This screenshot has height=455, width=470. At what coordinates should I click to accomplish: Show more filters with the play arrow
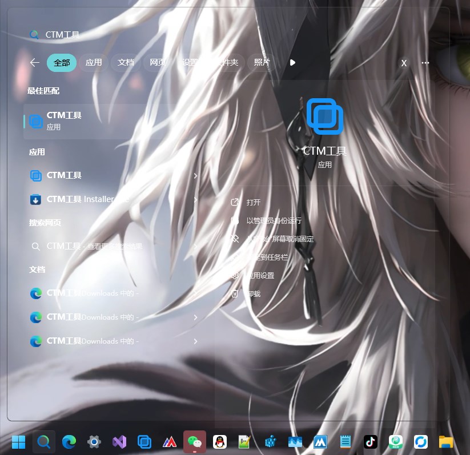(x=292, y=63)
